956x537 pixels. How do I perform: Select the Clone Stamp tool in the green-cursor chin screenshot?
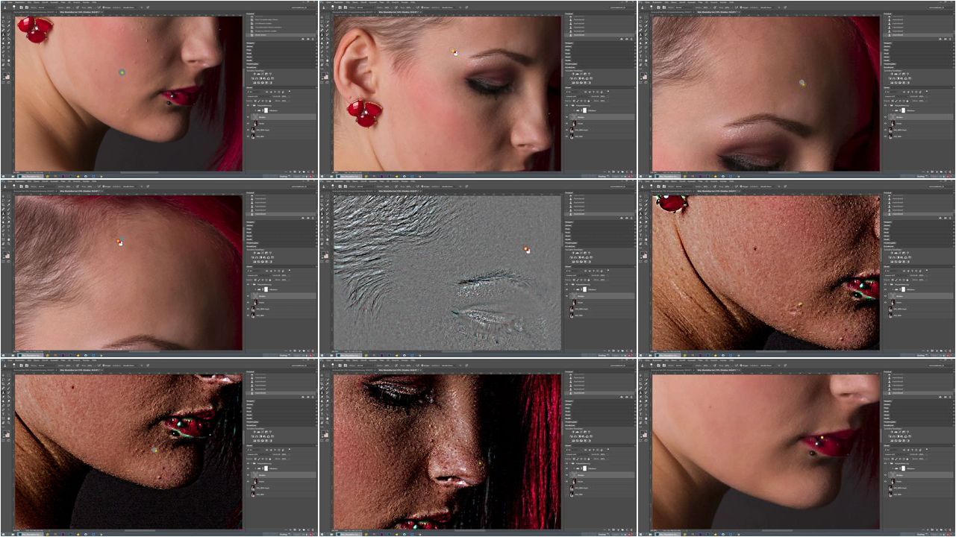click(3, 34)
